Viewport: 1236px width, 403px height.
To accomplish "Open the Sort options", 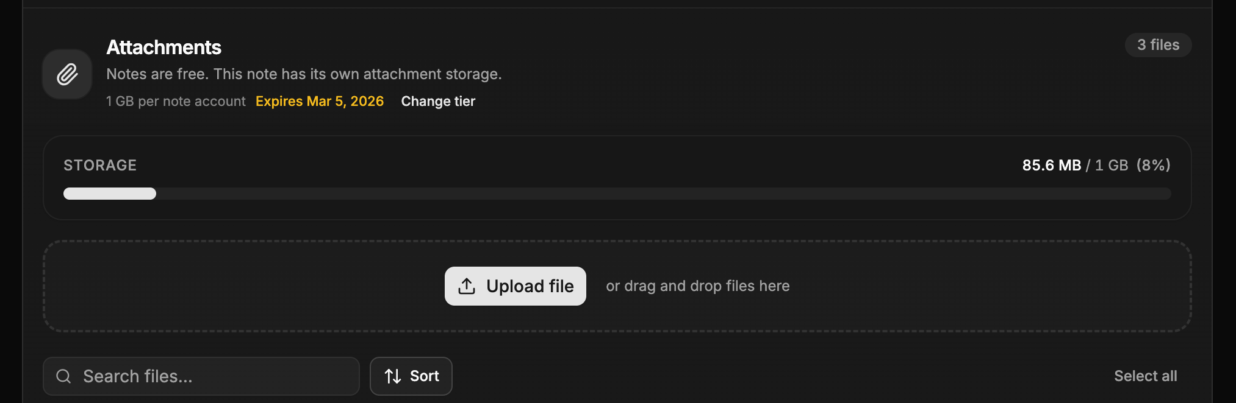I will tap(411, 376).
